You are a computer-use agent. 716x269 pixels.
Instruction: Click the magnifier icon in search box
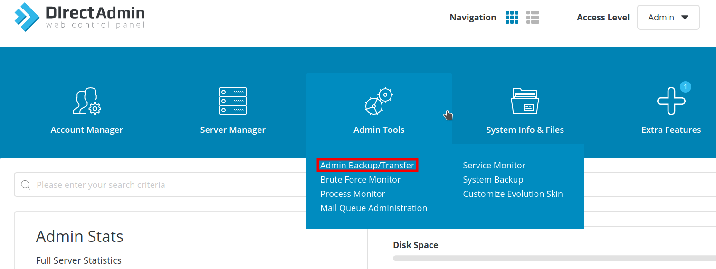26,185
